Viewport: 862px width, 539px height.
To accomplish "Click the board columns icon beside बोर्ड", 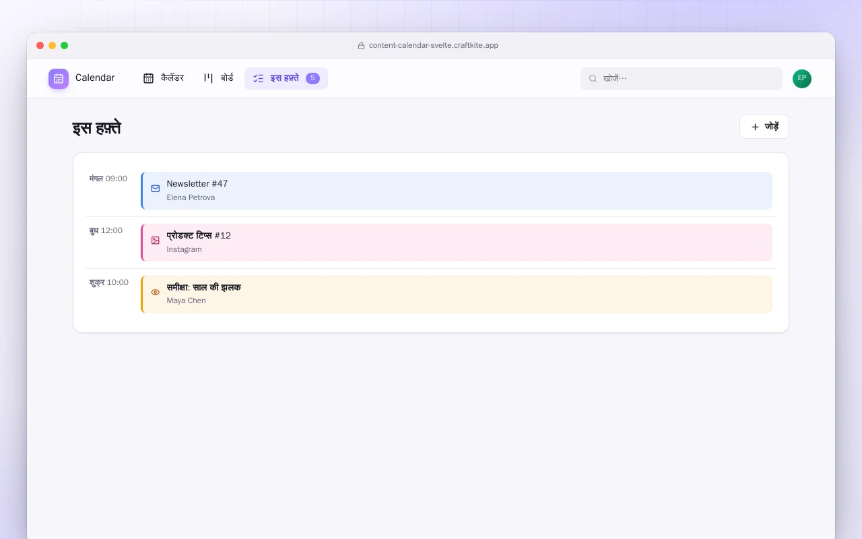I will (x=208, y=78).
